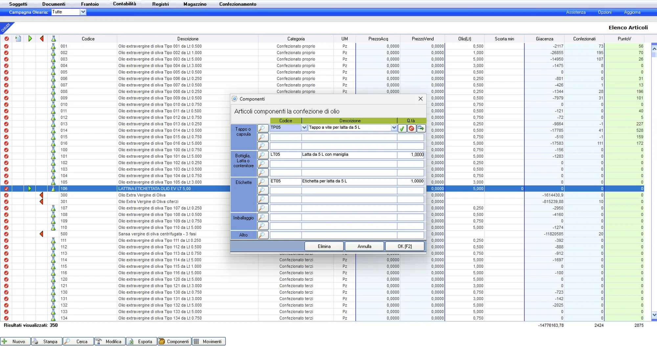Click the Altro row code input field
657x346 pixels.
click(285, 235)
